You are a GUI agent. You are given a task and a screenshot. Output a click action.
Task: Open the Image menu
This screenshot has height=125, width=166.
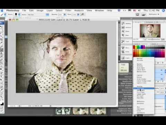40,10
